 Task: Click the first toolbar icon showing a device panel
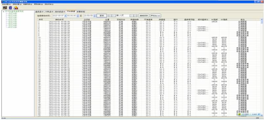coord(5,8)
